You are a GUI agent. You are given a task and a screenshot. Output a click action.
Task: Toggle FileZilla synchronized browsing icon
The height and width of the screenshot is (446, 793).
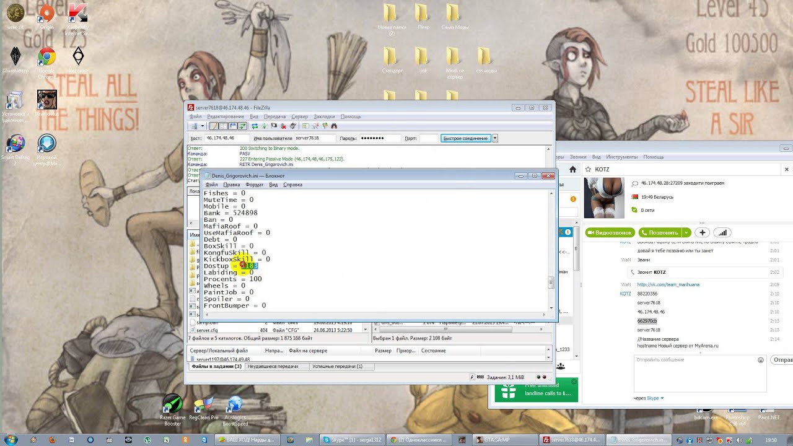pos(325,126)
